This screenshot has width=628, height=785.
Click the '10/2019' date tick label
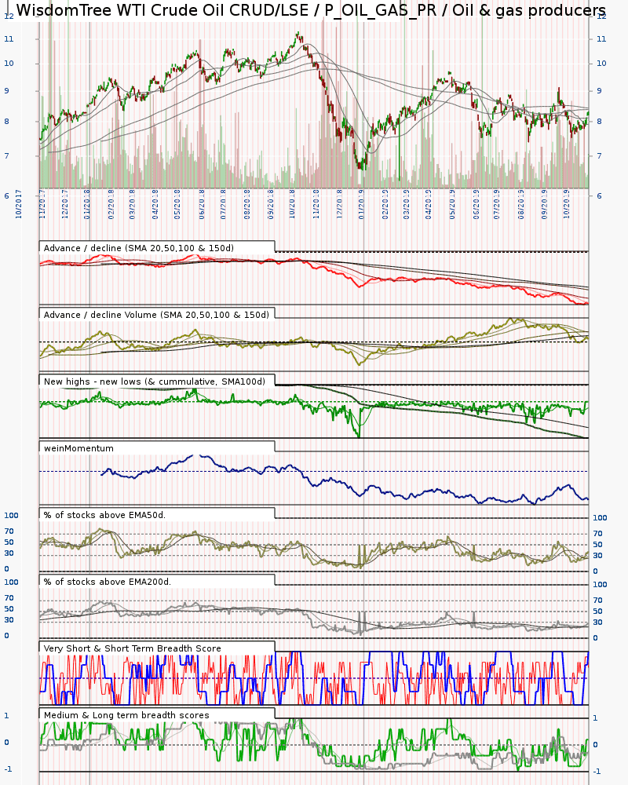[x=566, y=204]
